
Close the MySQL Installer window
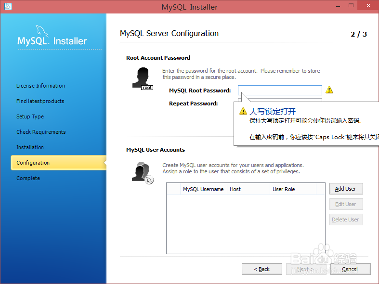coord(368,5)
